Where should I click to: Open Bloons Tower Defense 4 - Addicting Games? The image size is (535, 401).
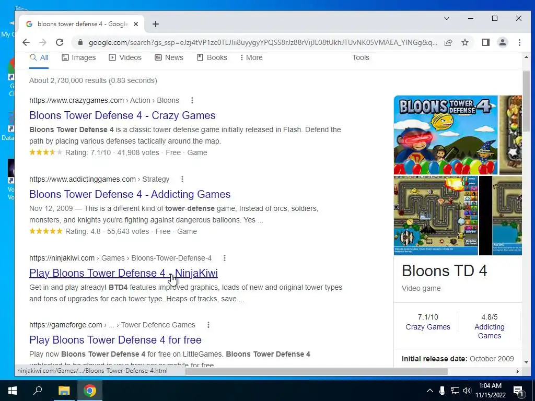[130, 194]
